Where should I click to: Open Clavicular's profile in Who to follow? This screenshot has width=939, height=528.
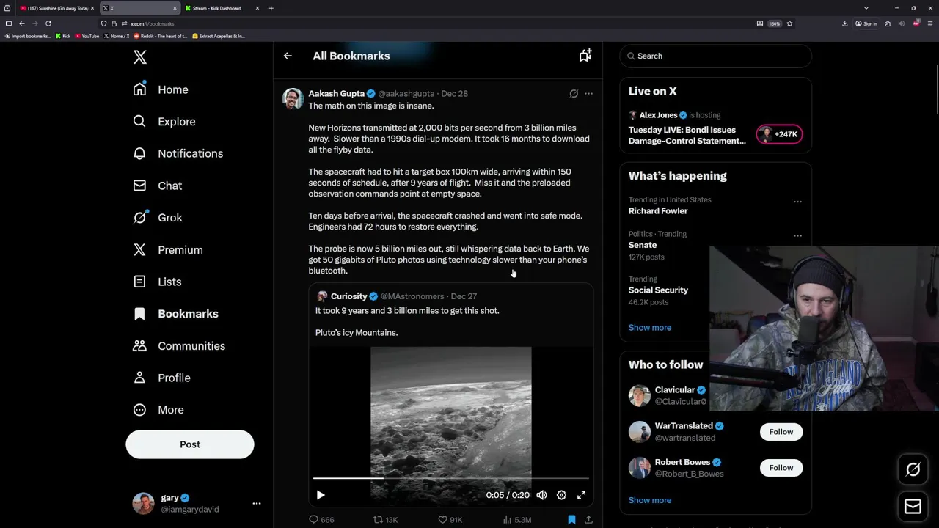coord(674,390)
